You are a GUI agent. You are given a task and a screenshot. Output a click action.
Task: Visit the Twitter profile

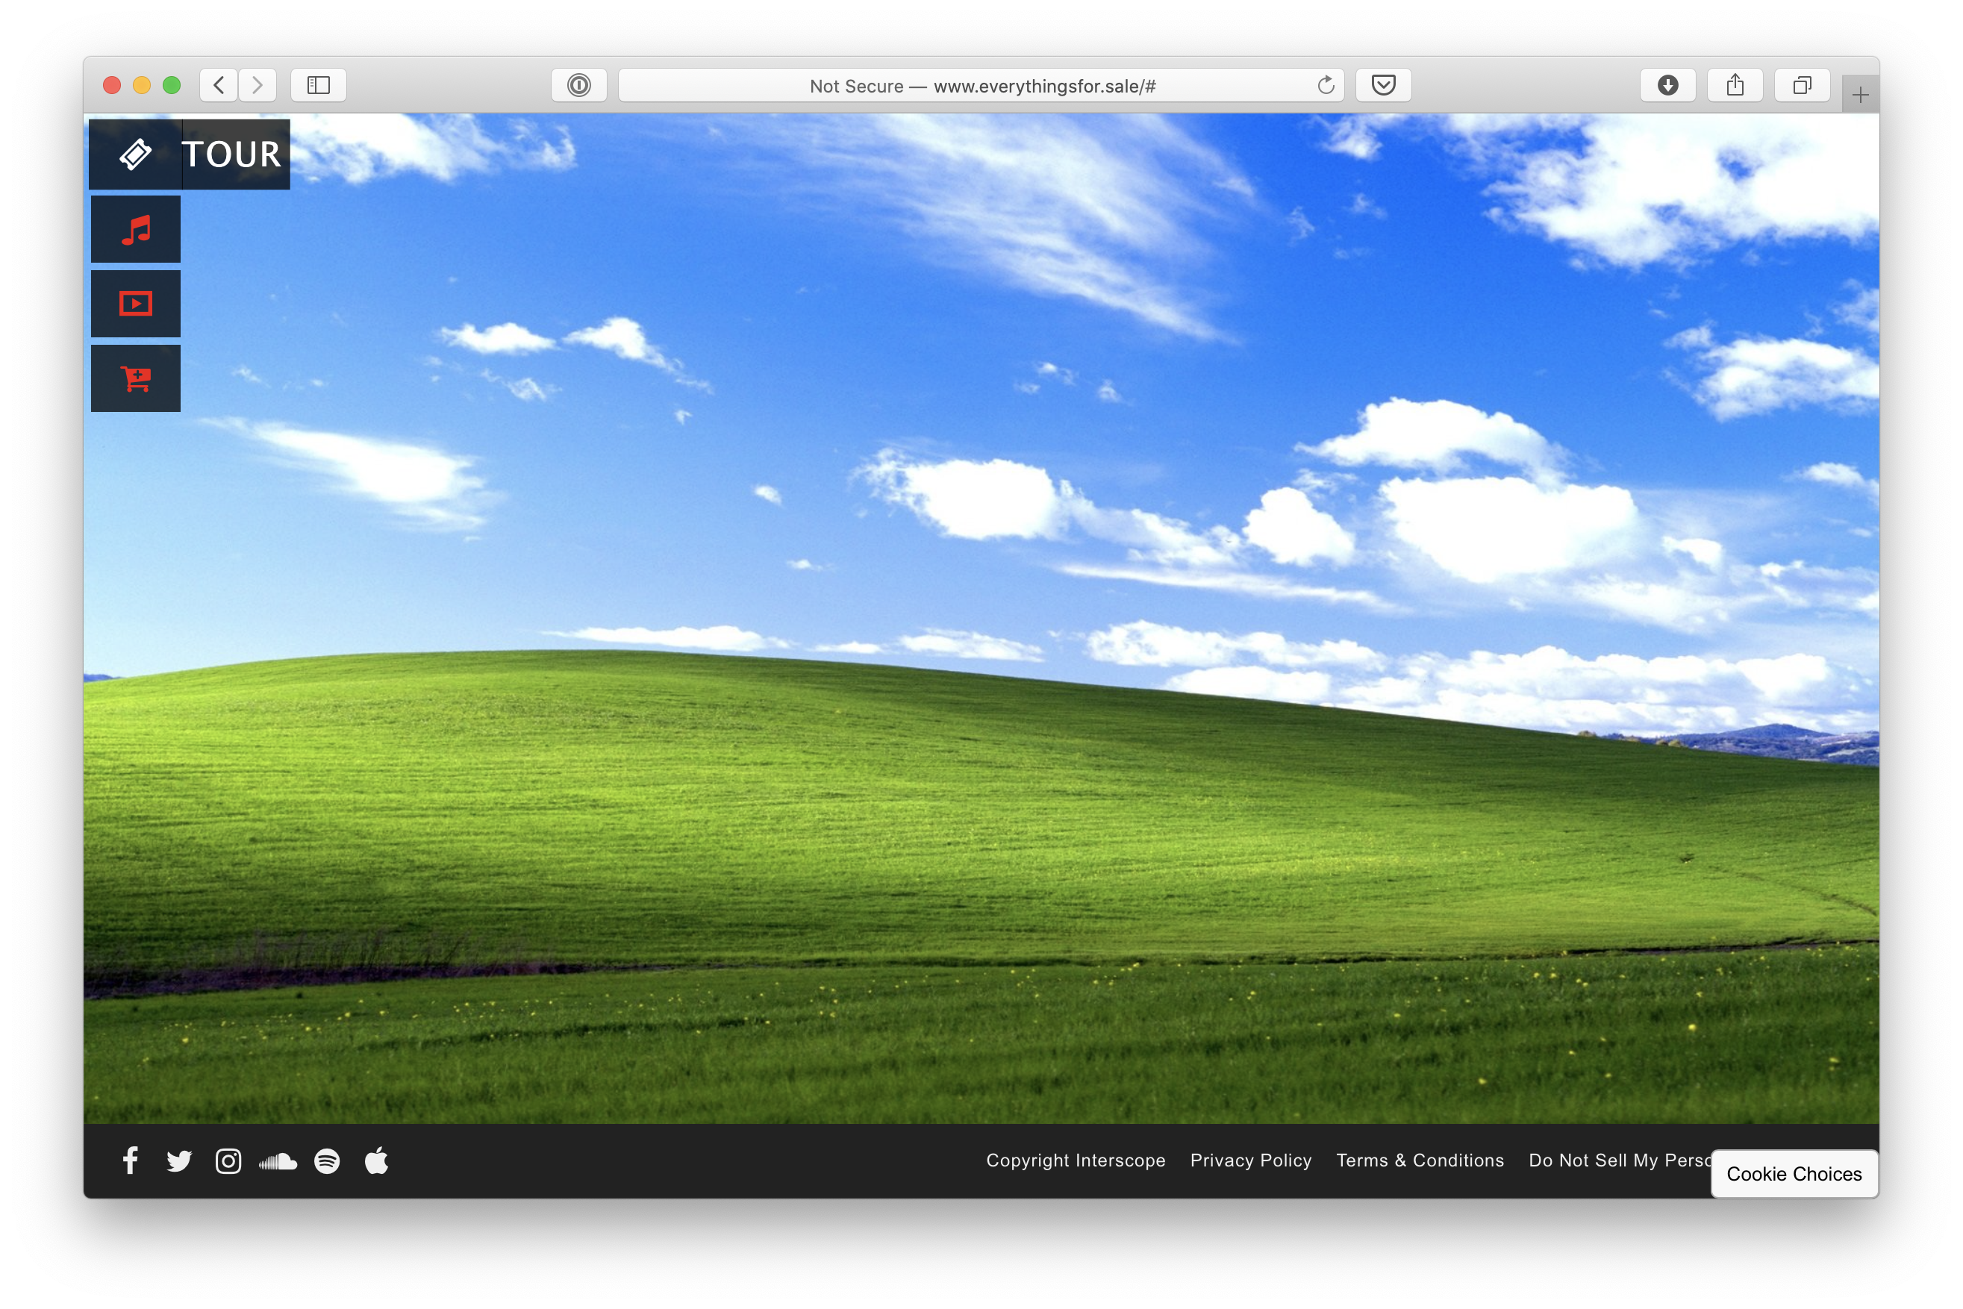(178, 1161)
